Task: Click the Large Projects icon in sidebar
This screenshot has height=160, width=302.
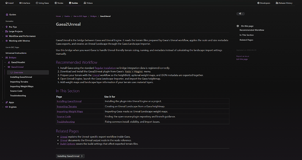Action: tap(7, 31)
